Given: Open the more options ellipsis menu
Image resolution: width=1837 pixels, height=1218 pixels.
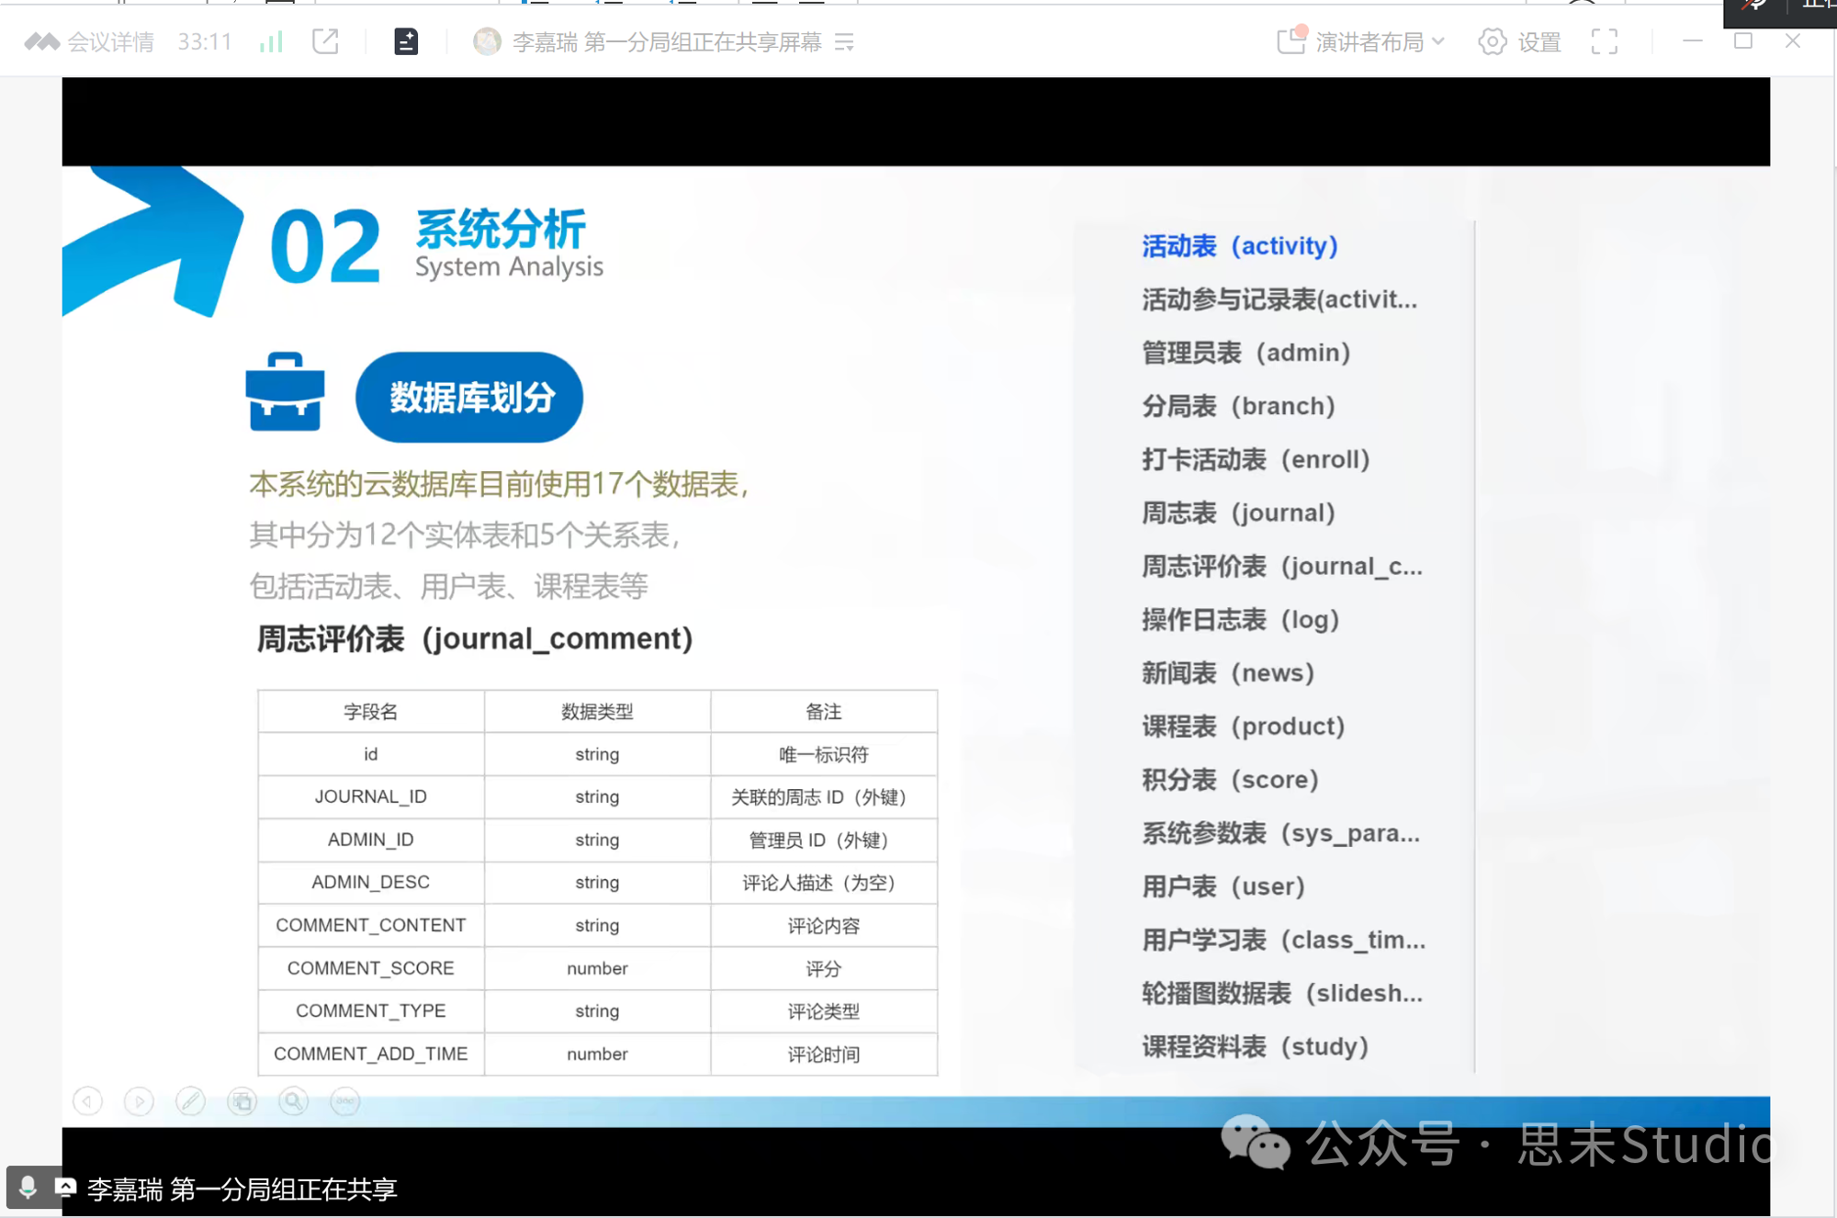Looking at the screenshot, I should pos(344,1101).
